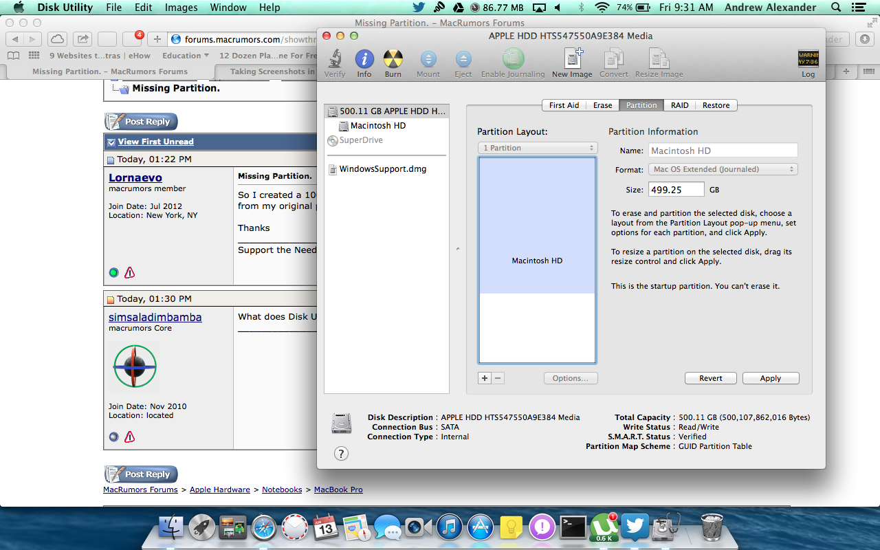This screenshot has height=550, width=880.
Task: Switch to the First Aid tab
Action: pos(564,105)
